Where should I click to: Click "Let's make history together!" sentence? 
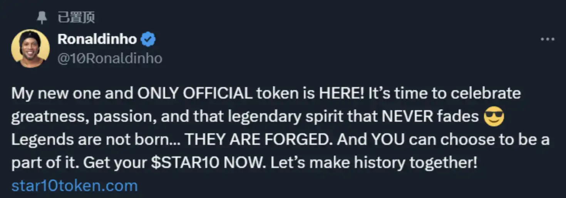[374, 163]
